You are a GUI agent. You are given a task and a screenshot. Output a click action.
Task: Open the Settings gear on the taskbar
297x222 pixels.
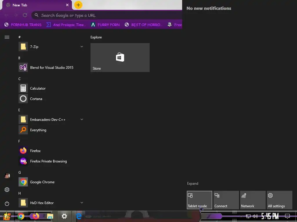click(x=64, y=216)
